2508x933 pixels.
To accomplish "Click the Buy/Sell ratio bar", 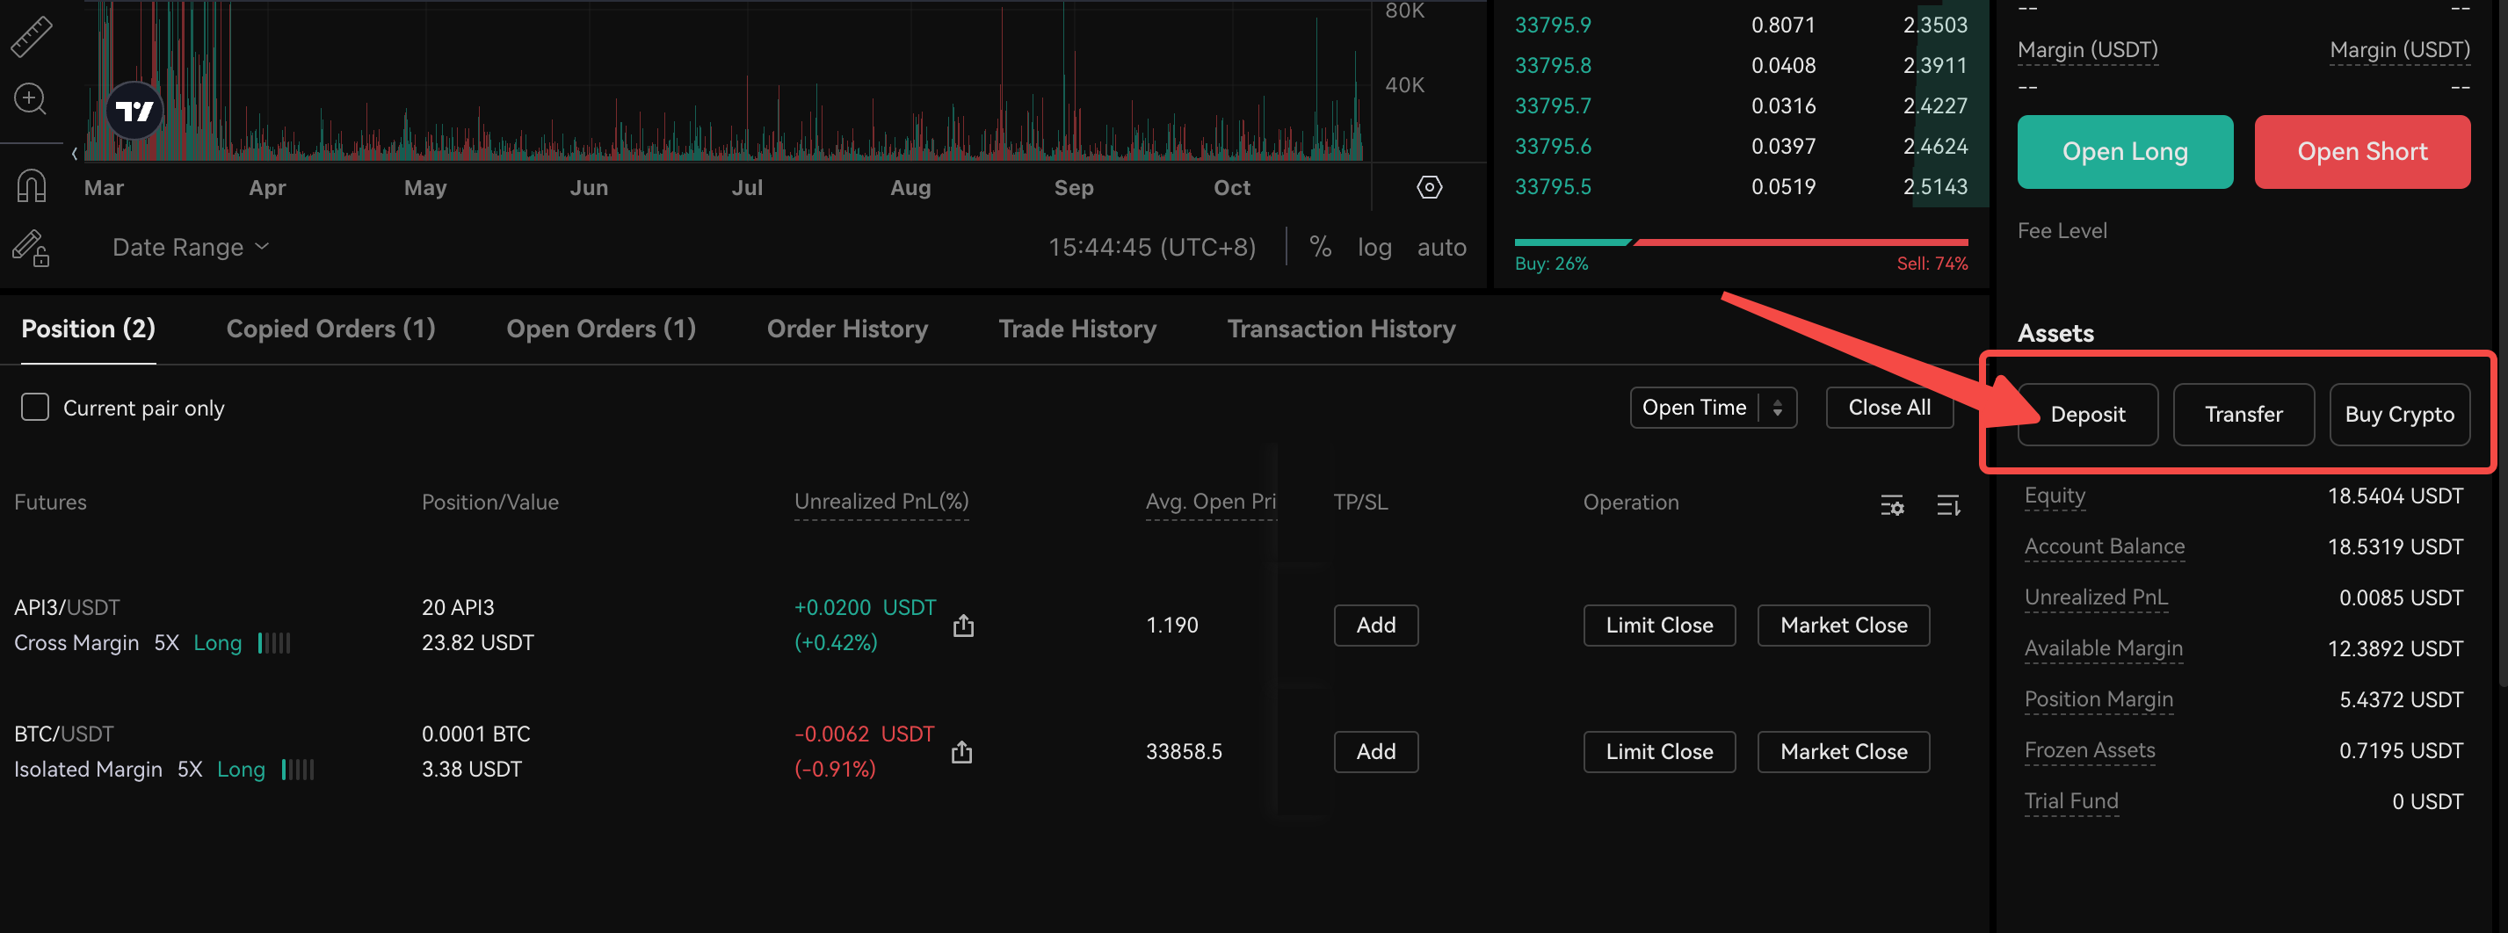I will point(1741,242).
